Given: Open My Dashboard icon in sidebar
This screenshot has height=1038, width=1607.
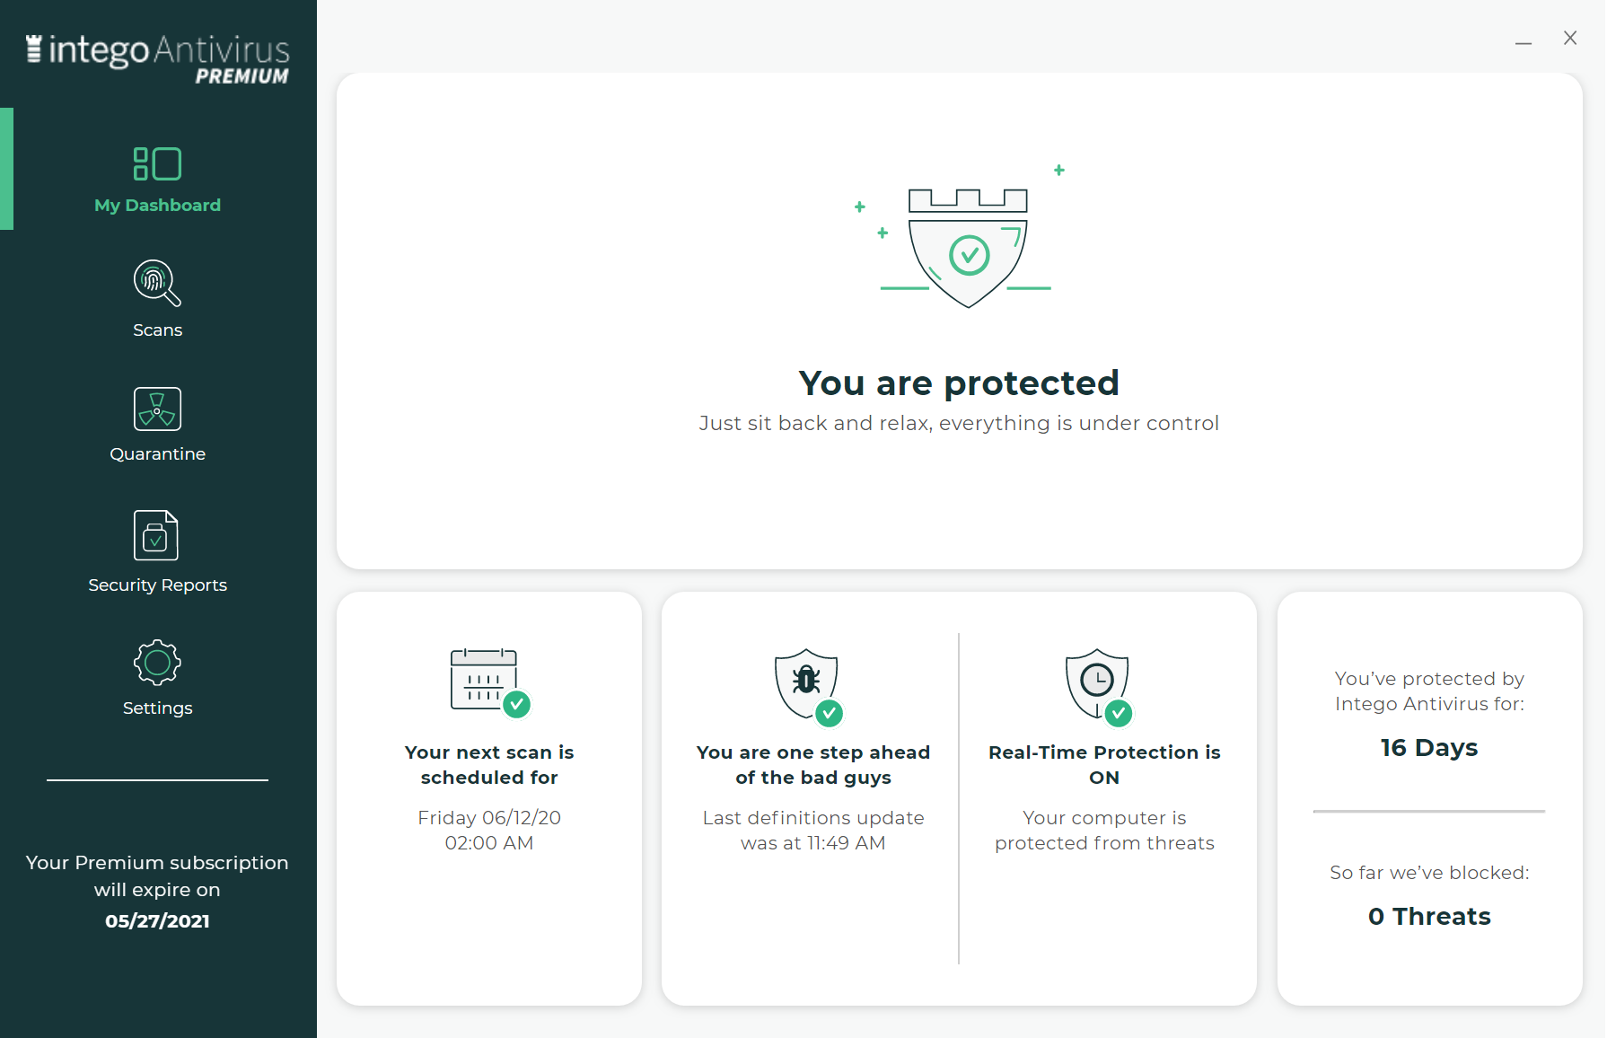Looking at the screenshot, I should (x=157, y=164).
